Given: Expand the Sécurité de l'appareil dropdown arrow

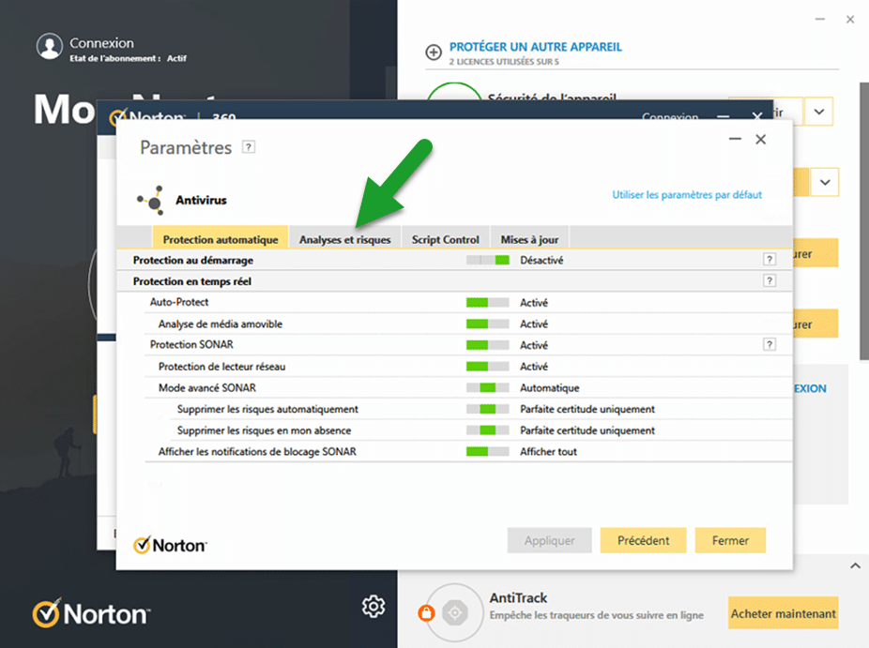Looking at the screenshot, I should [x=818, y=112].
